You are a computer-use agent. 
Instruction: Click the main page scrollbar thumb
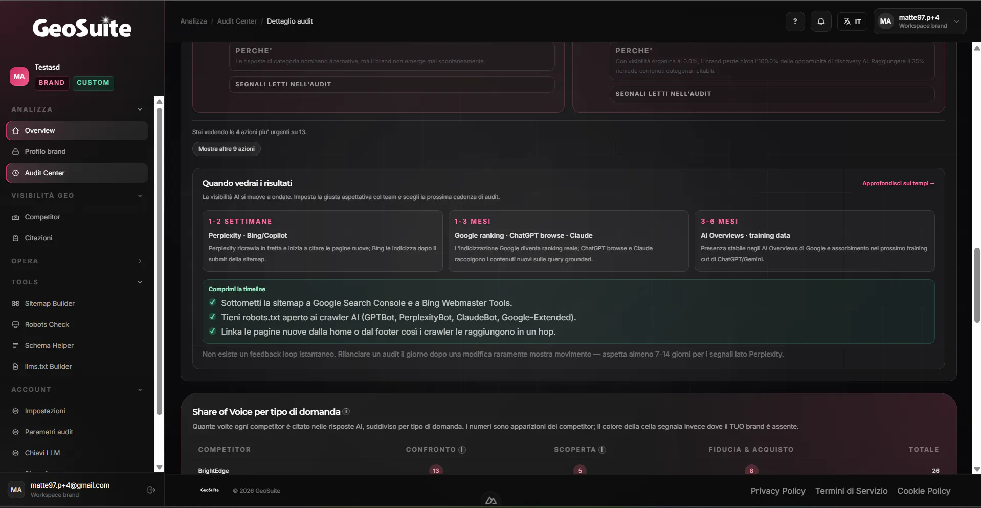(977, 284)
